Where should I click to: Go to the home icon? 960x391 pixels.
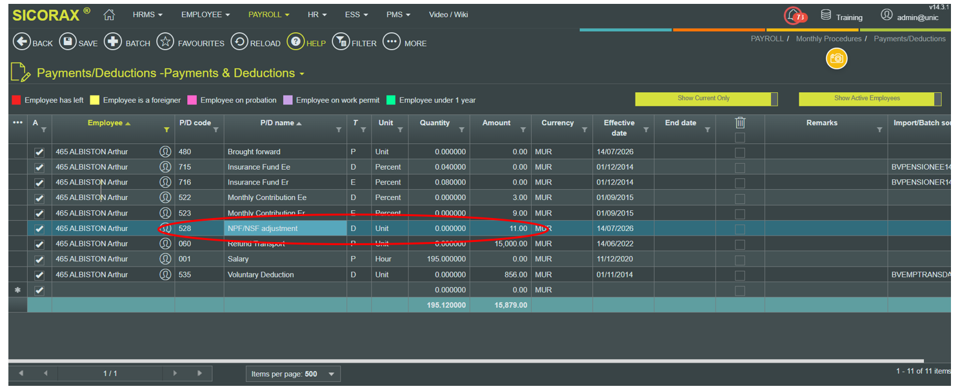pyautogui.click(x=109, y=14)
